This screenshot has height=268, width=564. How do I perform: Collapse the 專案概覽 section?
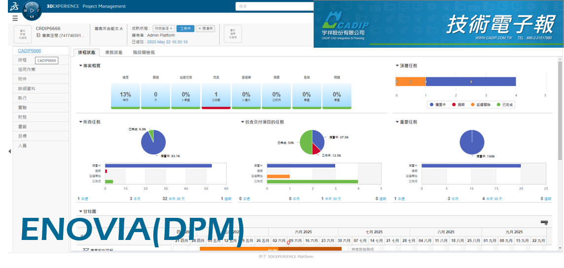pos(81,66)
